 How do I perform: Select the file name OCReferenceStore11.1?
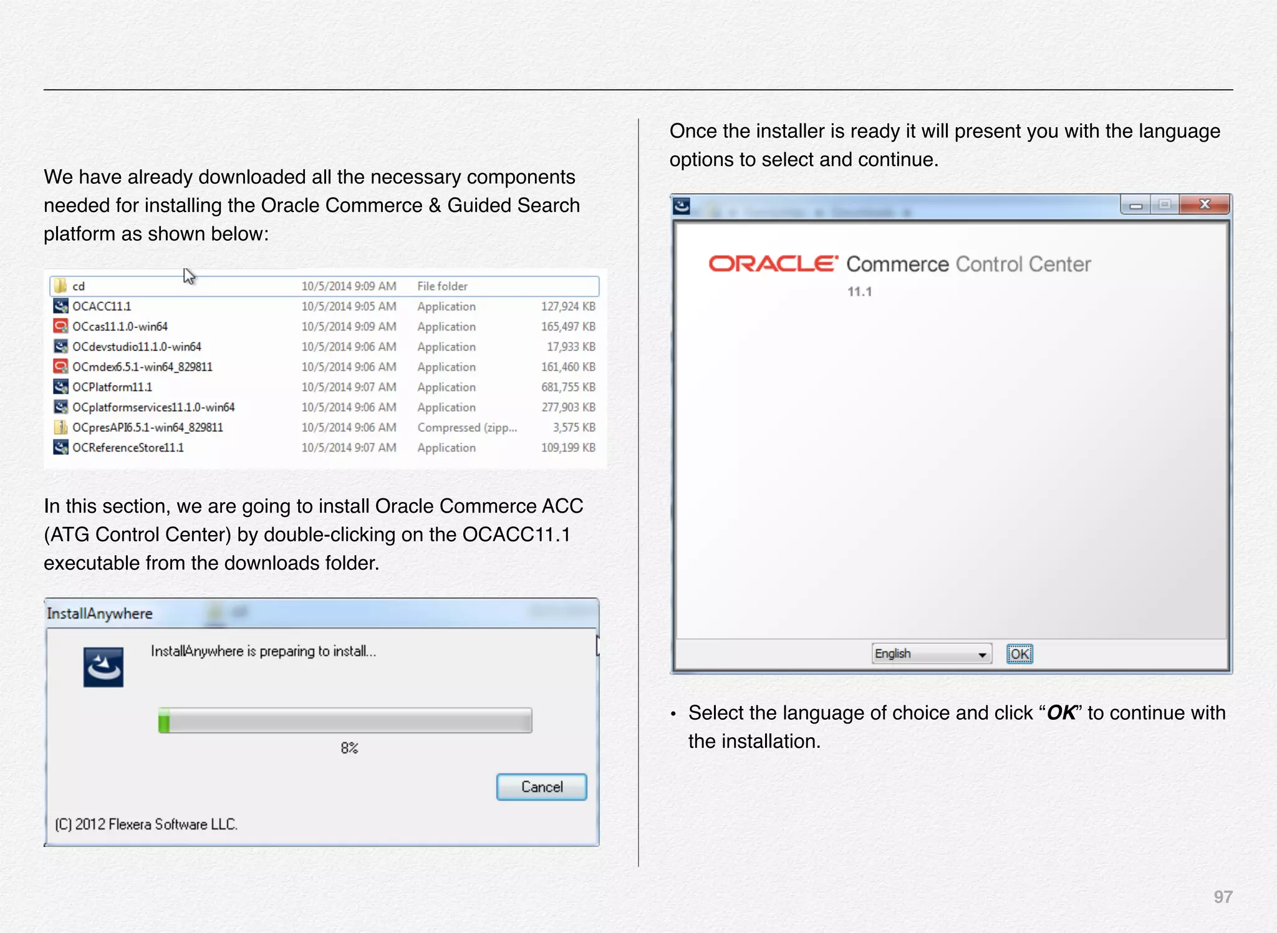[x=128, y=447]
